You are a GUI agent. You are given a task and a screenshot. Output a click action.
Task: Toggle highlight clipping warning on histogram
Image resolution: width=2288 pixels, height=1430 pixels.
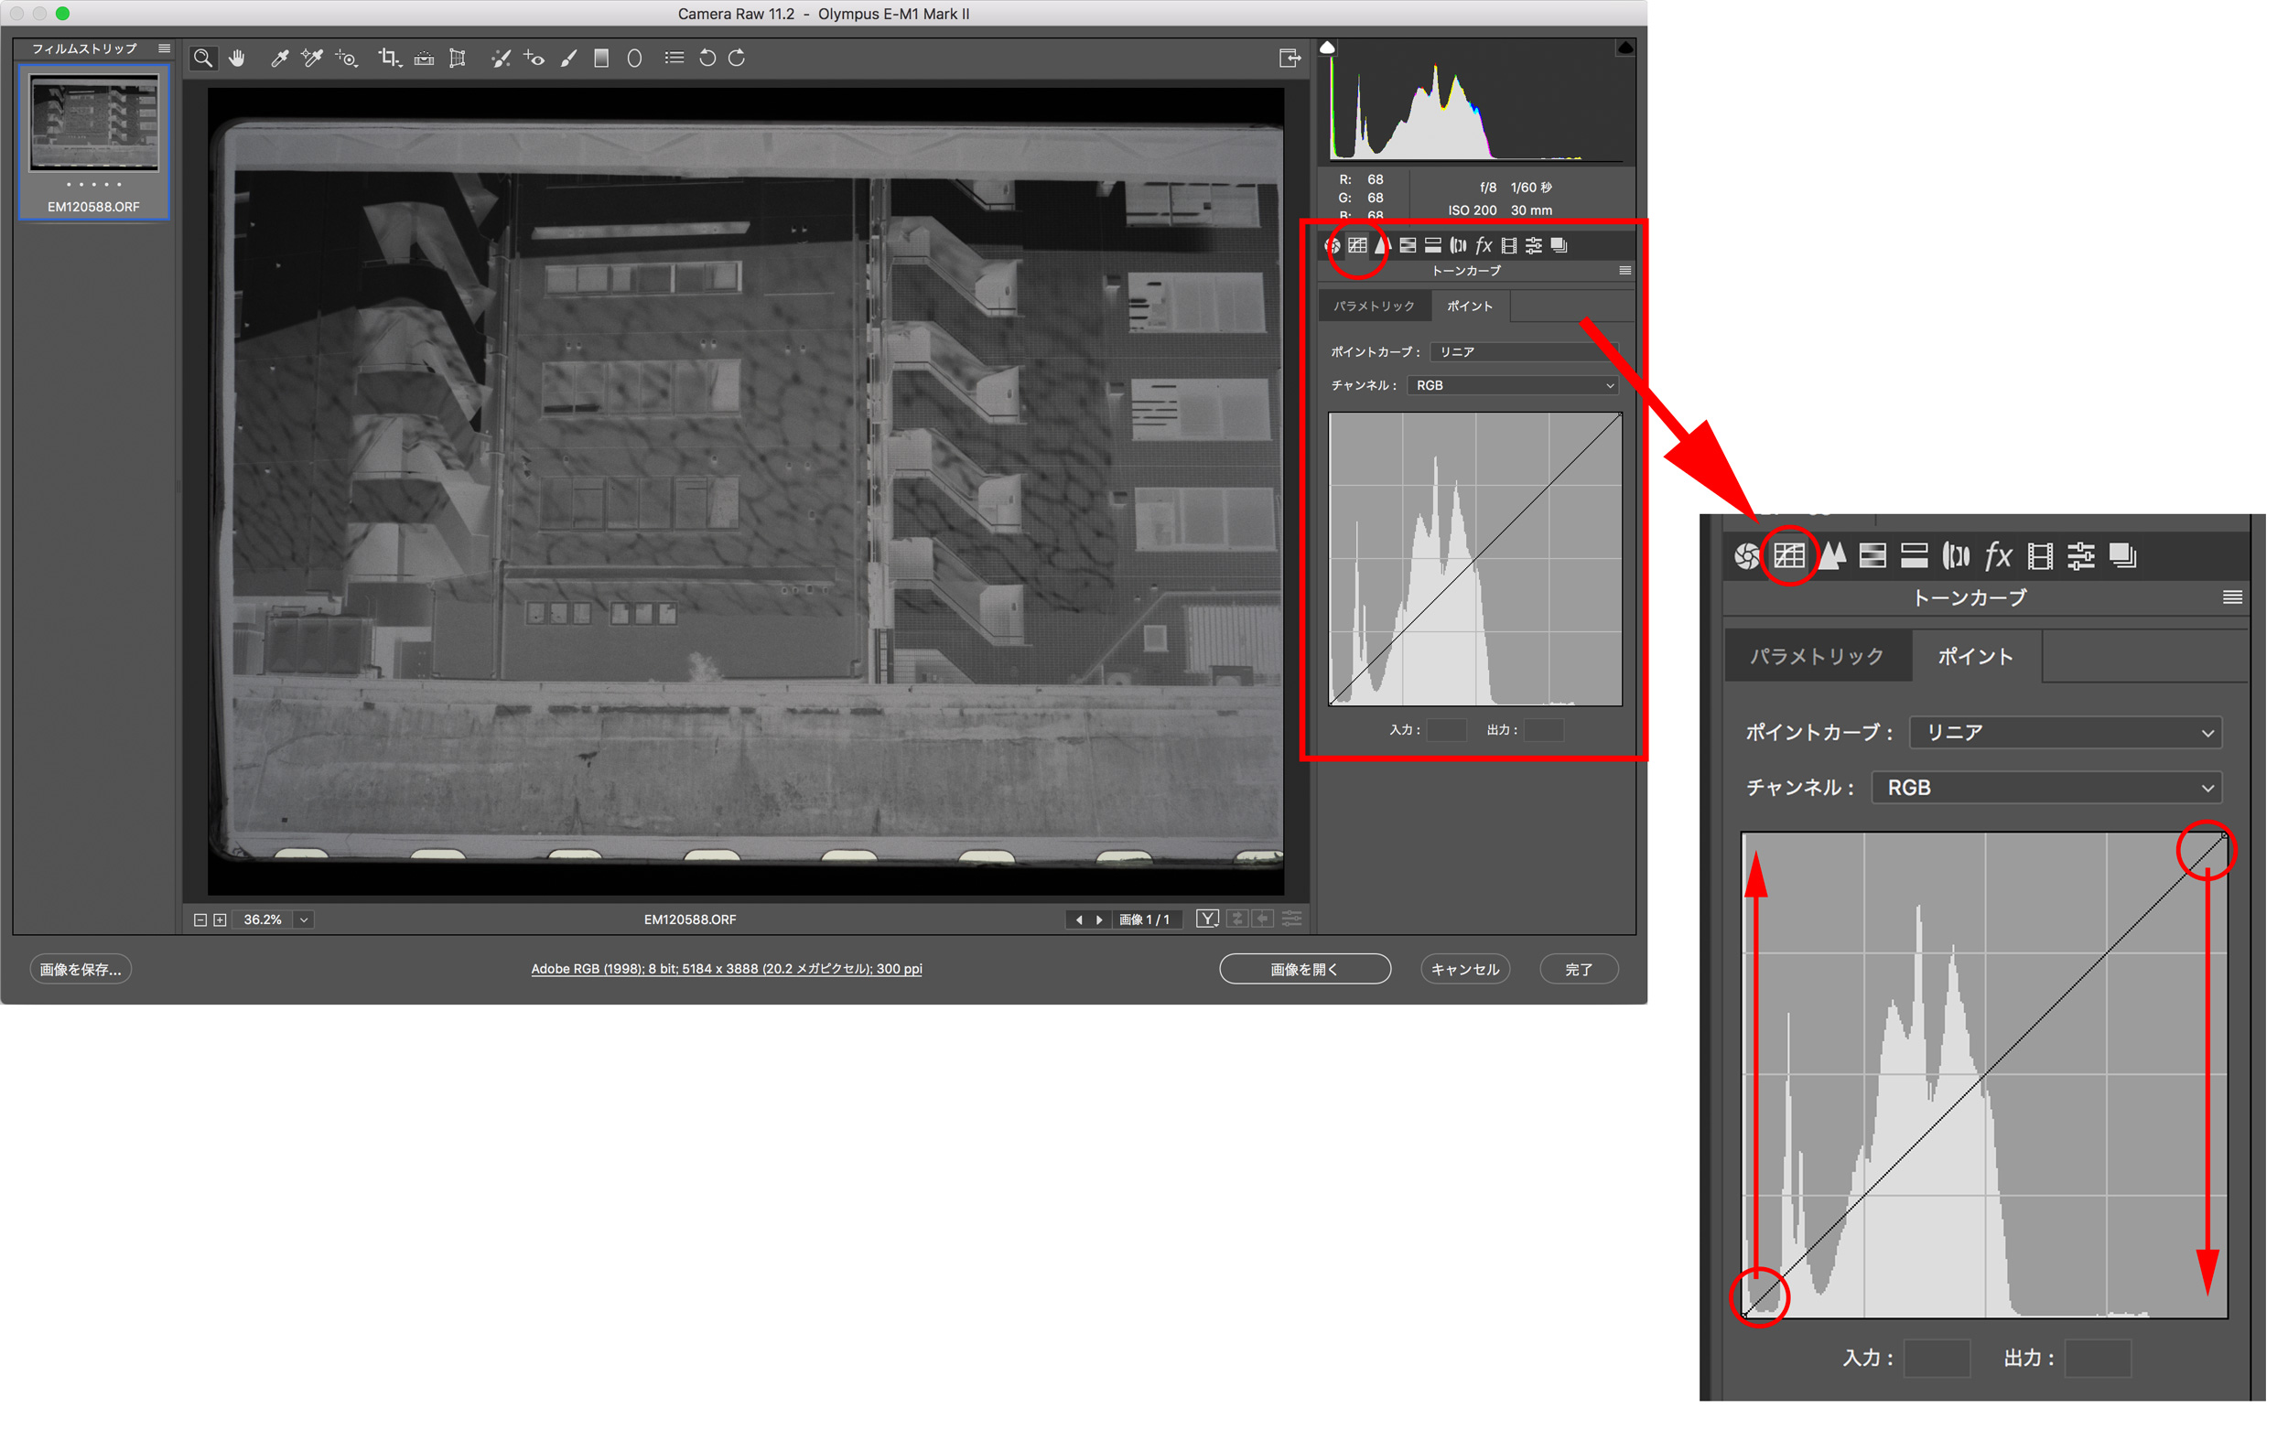(1625, 48)
